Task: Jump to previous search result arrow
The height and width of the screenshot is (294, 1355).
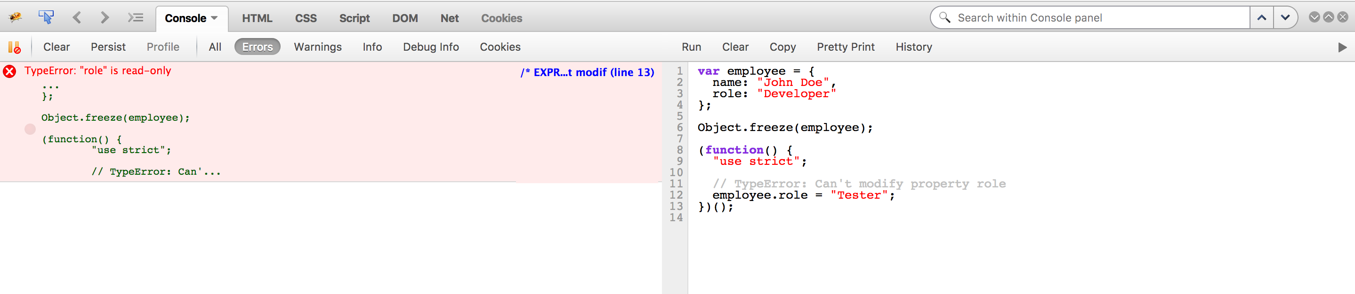Action: click(x=1261, y=17)
